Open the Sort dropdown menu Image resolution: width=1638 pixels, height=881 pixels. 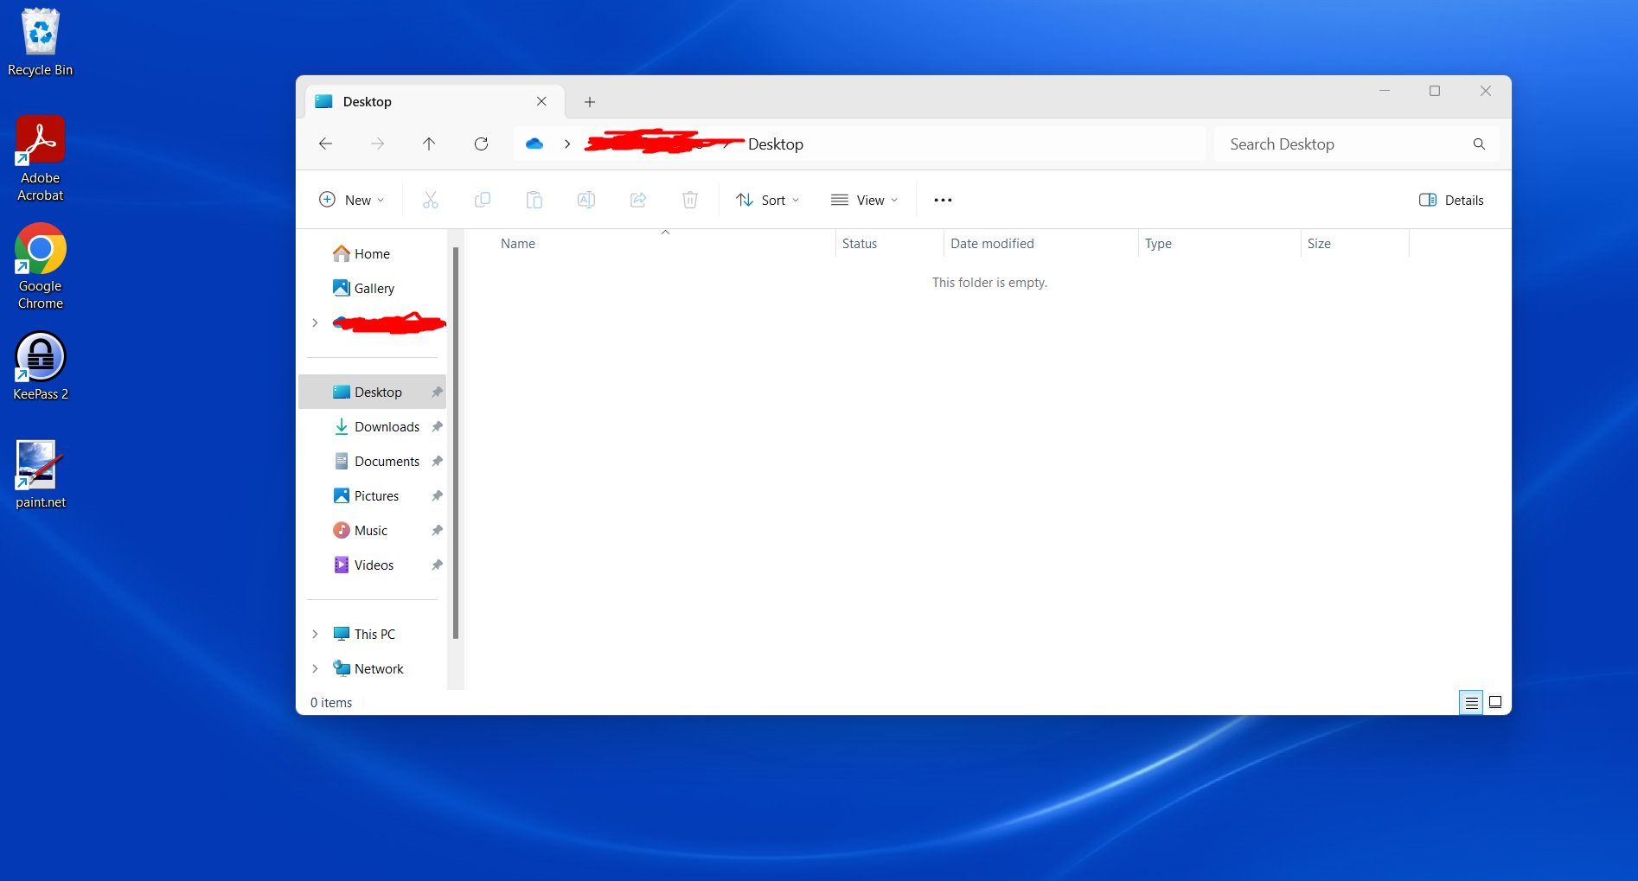(768, 200)
